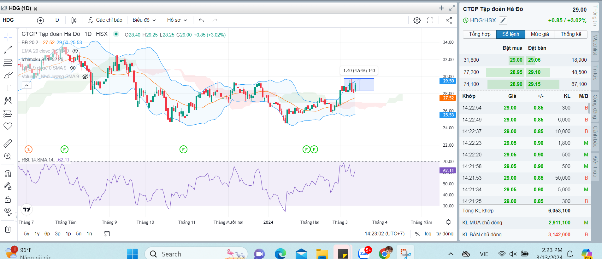The image size is (602, 259).
Task: Toggle auto scale 'tự động'
Action: pyautogui.click(x=445, y=234)
